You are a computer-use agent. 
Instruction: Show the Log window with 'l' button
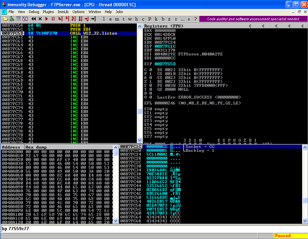pos(104,19)
